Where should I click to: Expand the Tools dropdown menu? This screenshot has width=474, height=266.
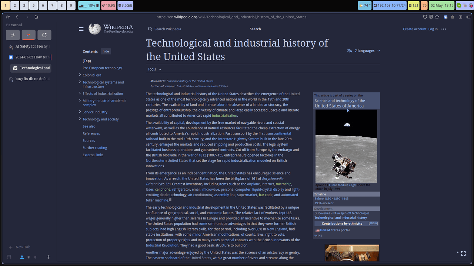tap(155, 69)
